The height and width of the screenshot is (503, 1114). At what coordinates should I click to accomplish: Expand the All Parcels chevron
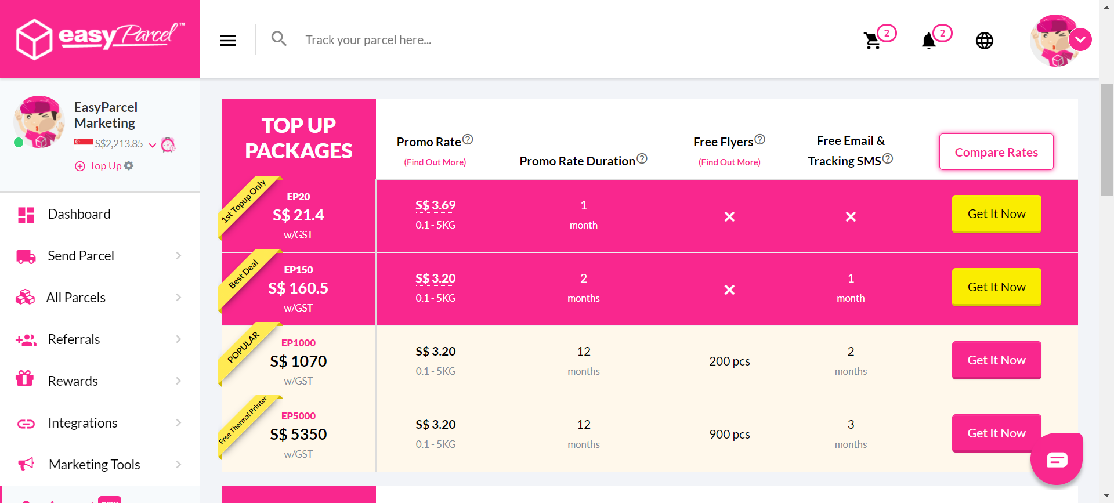point(178,298)
